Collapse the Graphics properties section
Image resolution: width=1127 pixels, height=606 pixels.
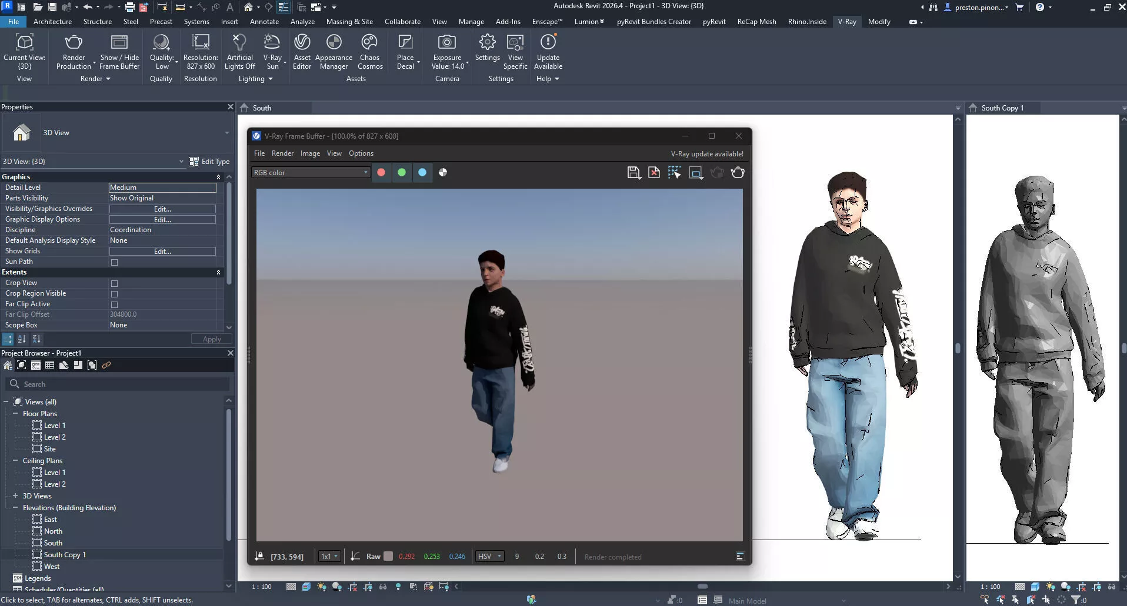(218, 177)
